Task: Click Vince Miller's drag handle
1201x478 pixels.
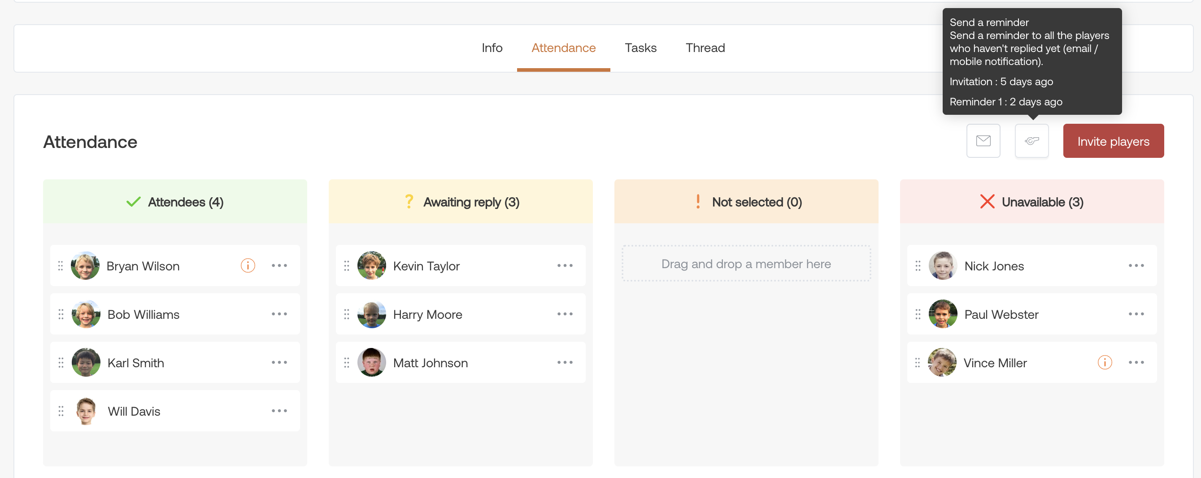Action: (x=917, y=363)
